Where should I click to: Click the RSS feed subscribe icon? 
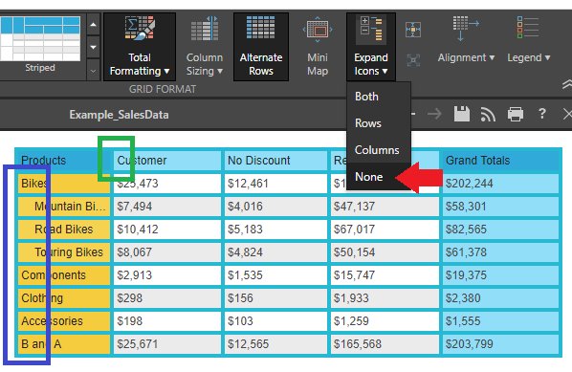488,115
